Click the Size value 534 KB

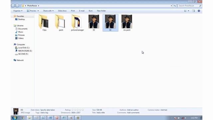coord(99,110)
